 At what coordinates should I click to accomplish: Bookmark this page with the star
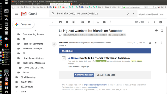156,7
